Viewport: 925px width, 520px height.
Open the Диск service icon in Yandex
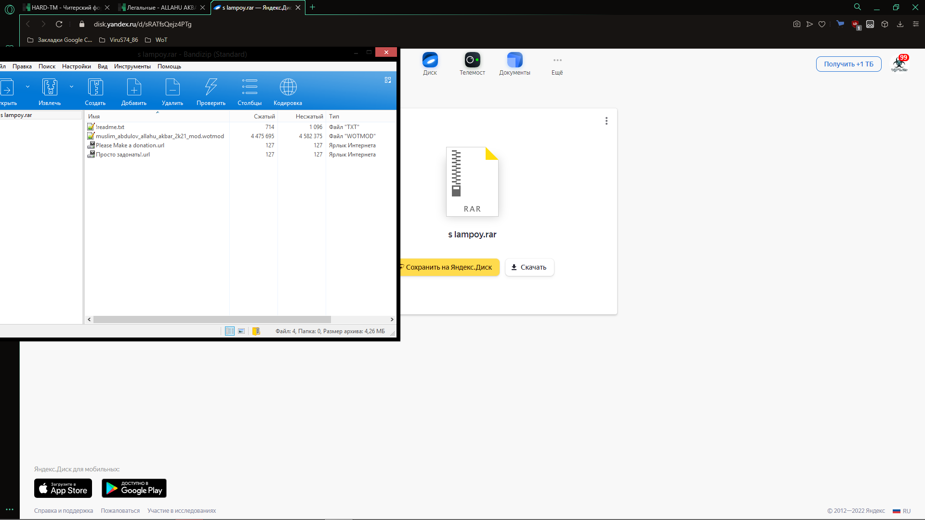pyautogui.click(x=430, y=60)
